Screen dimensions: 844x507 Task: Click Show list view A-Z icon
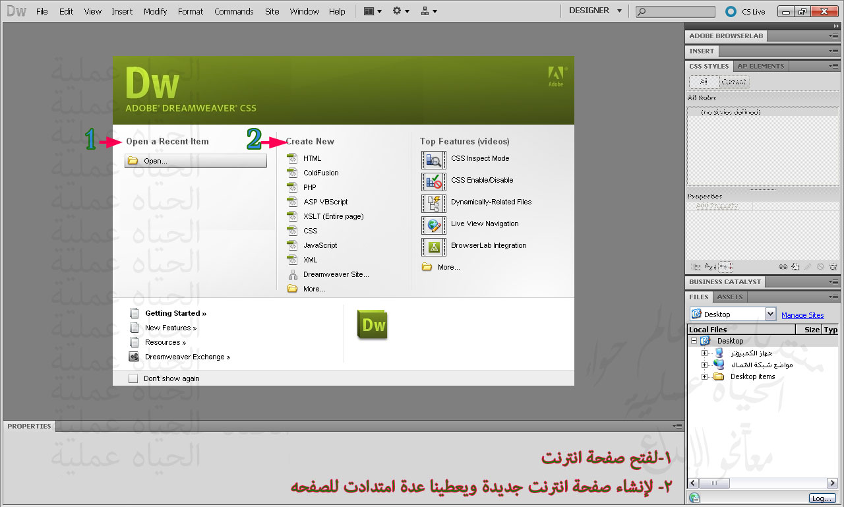pyautogui.click(x=710, y=267)
